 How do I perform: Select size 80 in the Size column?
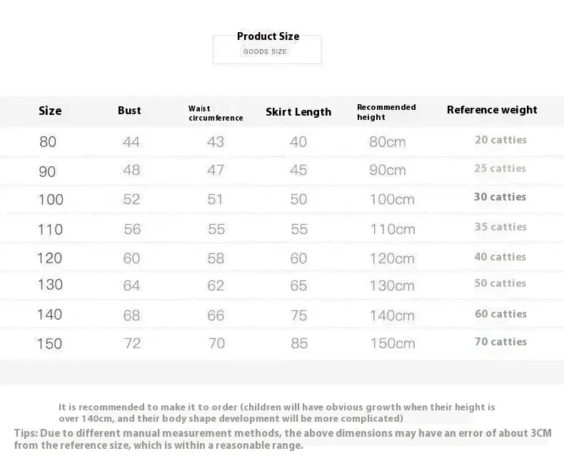48,142
